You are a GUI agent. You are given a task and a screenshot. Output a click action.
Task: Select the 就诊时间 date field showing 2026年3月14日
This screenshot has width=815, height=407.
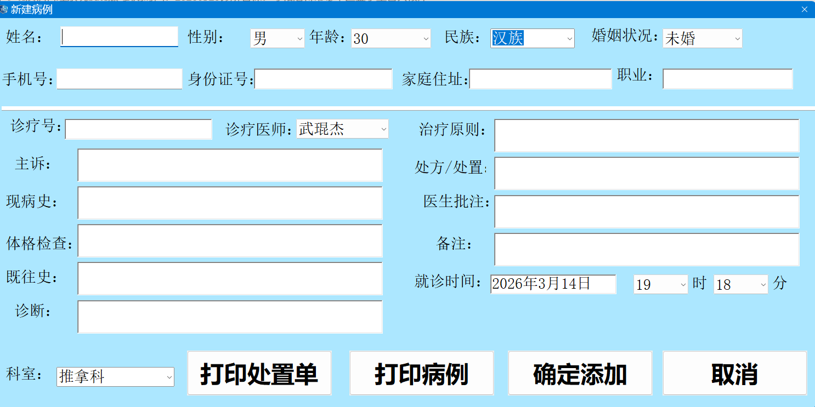click(x=553, y=284)
